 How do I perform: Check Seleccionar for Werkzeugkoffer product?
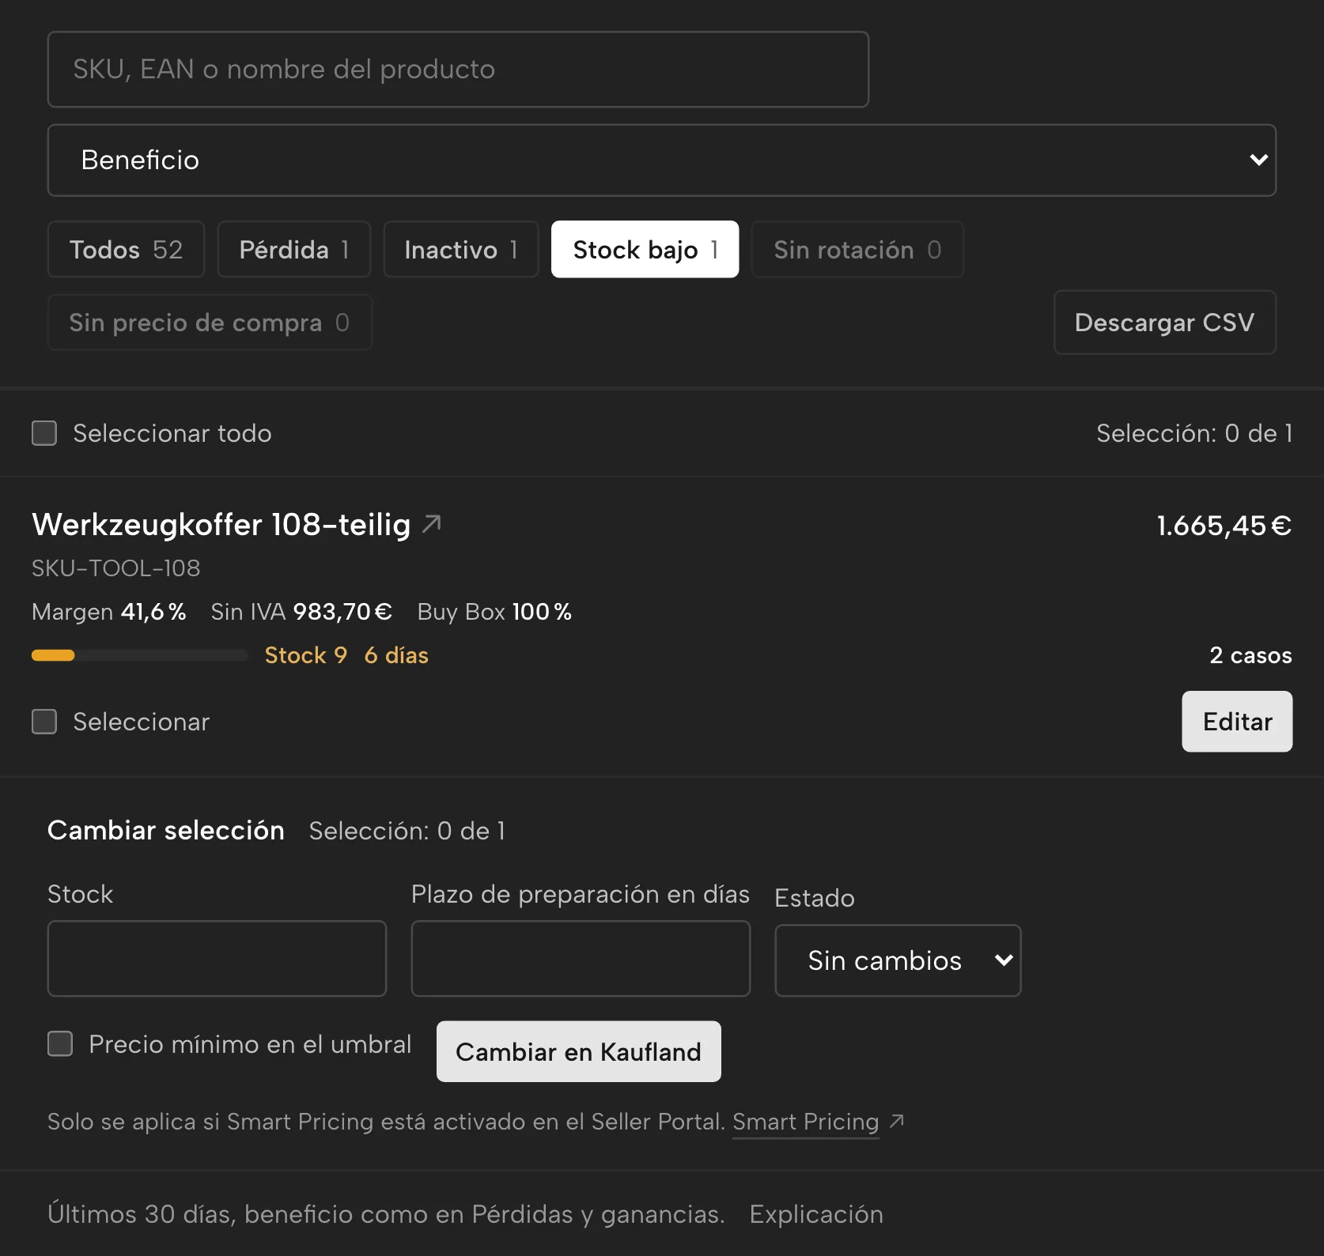[44, 722]
